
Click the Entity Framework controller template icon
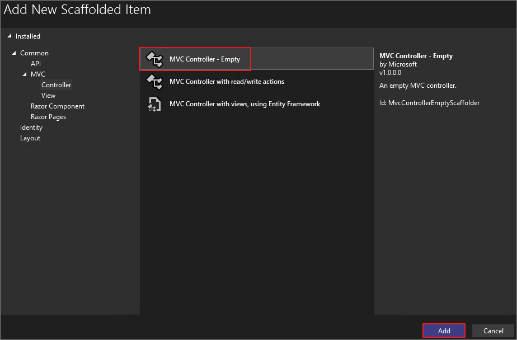point(154,104)
